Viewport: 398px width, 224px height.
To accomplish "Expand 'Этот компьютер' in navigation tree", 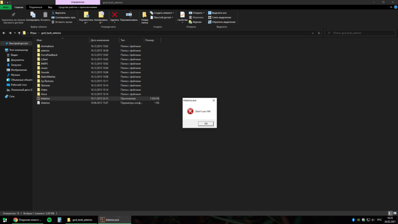I will (2, 50).
